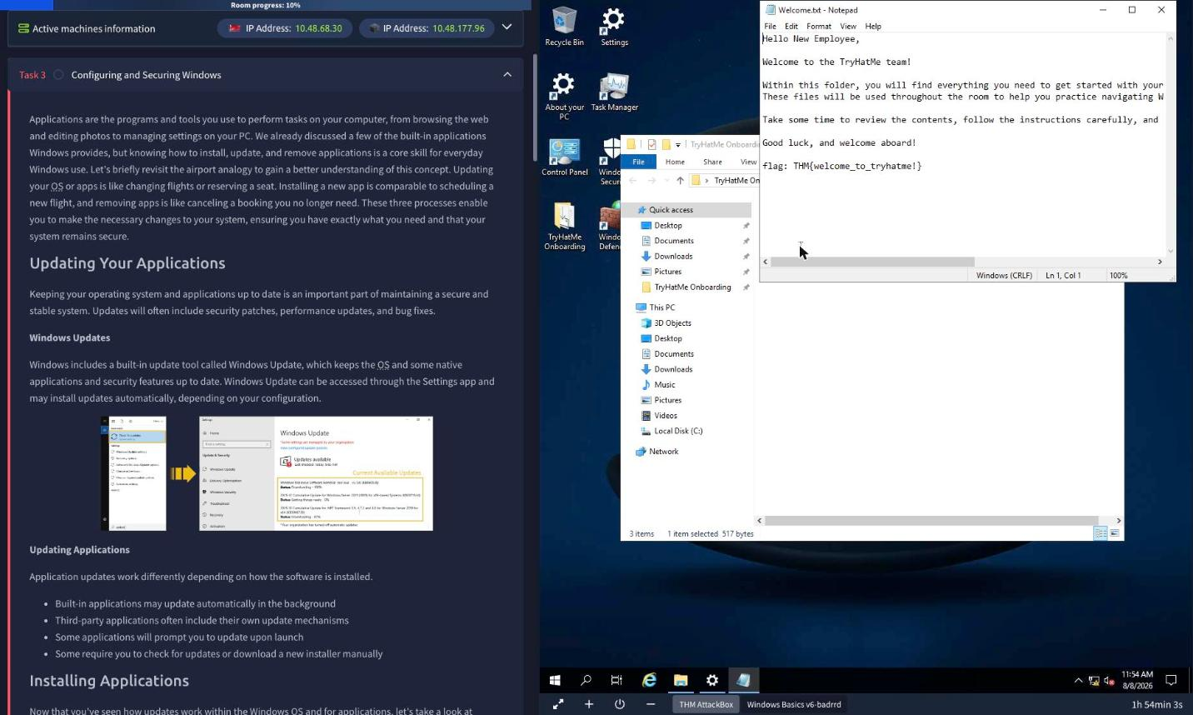The height and width of the screenshot is (715, 1193).
Task: Select 3D Objects under This PC
Action: [x=672, y=323]
